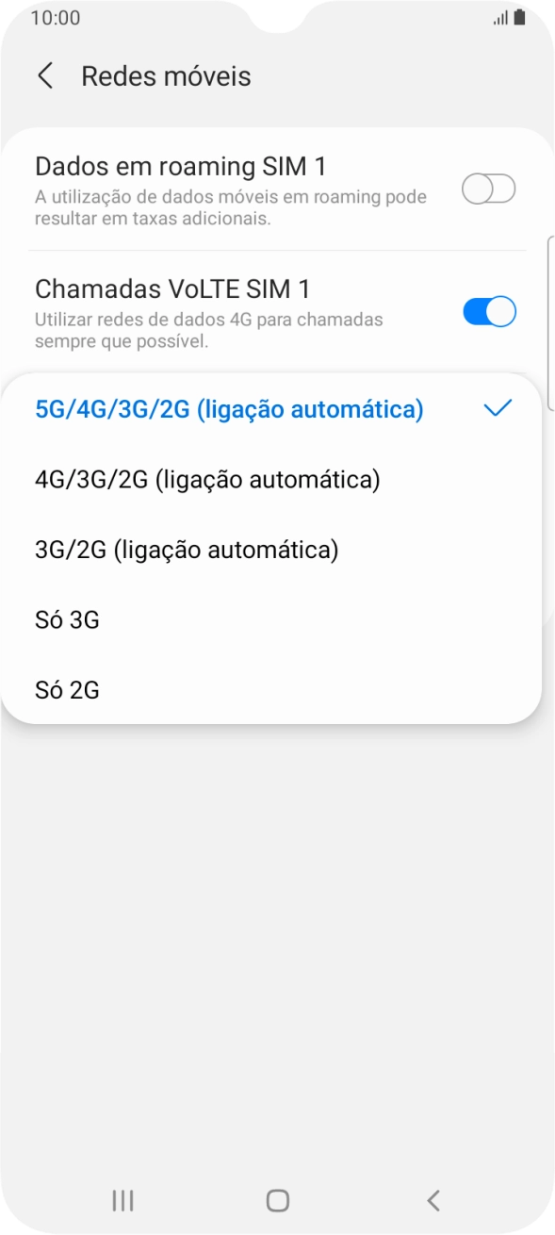Tap the Home button at screen bottom
This screenshot has height=1235, width=555.
[277, 1200]
